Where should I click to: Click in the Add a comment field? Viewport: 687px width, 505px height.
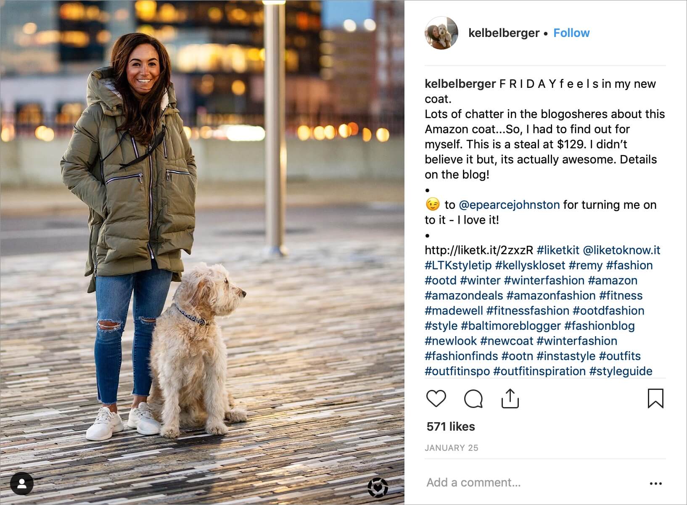click(x=534, y=482)
